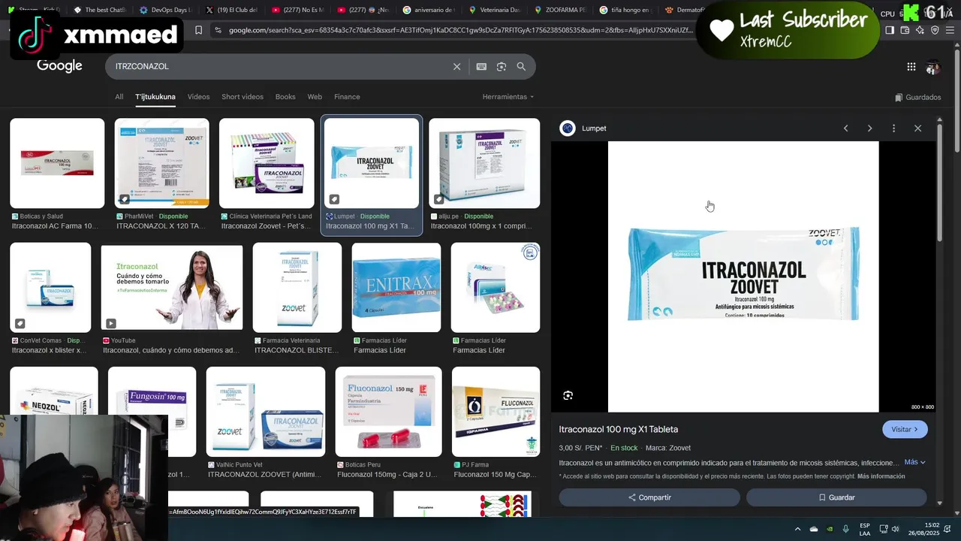Open the NVIDIA tray icon
Screen dimensions: 961x541
click(x=830, y=529)
